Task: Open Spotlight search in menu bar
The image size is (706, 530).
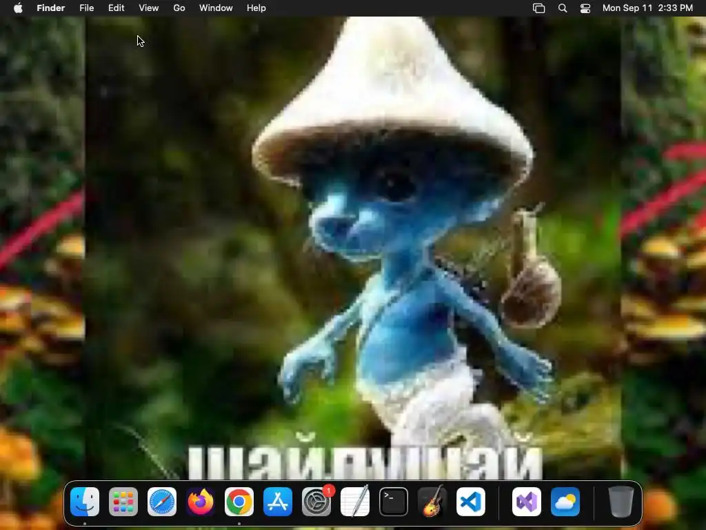Action: (563, 8)
